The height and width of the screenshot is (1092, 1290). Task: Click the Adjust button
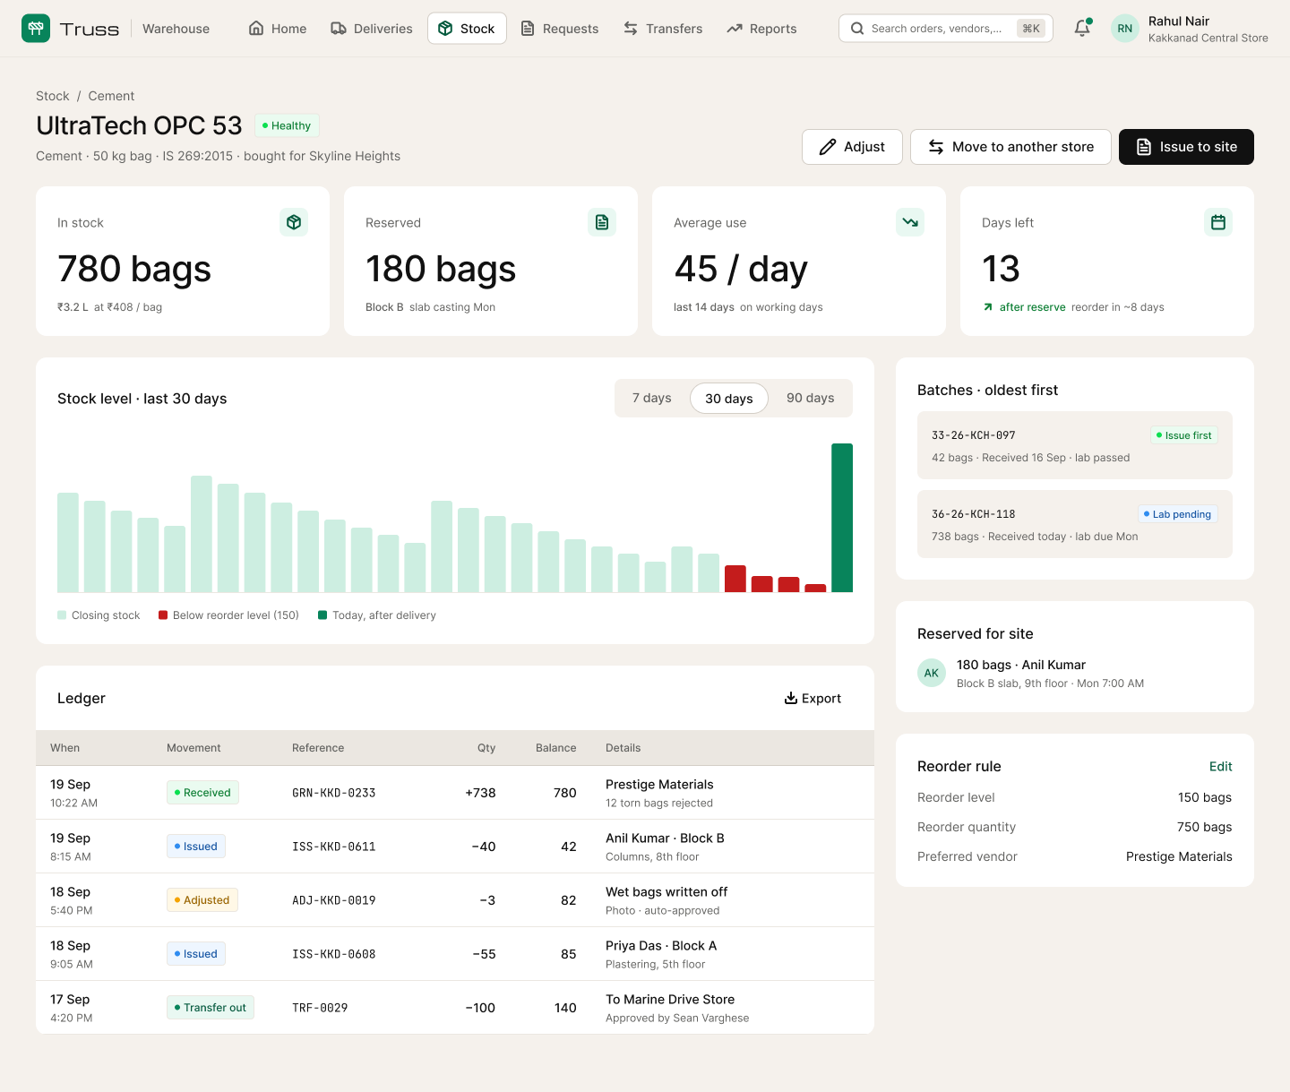[x=852, y=147]
